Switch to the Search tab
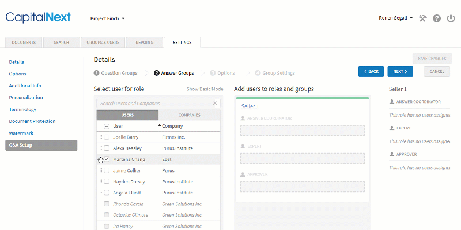 coord(62,42)
